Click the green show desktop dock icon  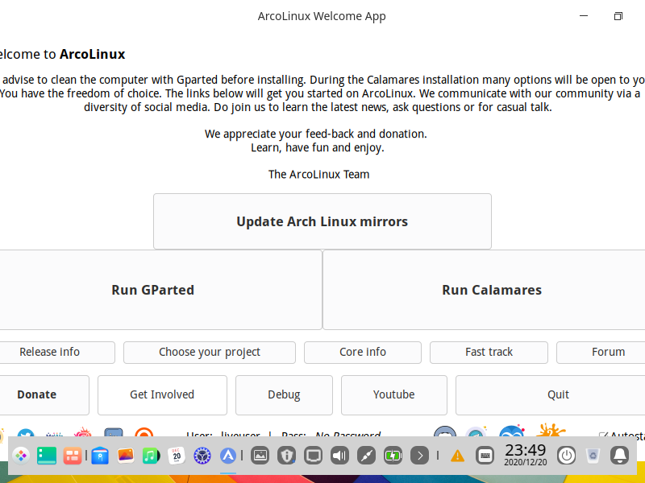coord(47,456)
